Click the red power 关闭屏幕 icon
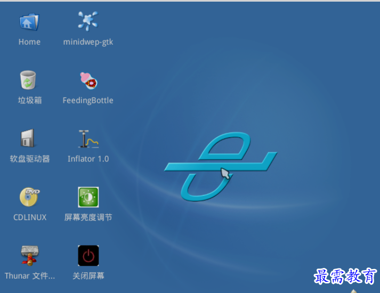Image resolution: width=380 pixels, height=293 pixels. coord(88,256)
